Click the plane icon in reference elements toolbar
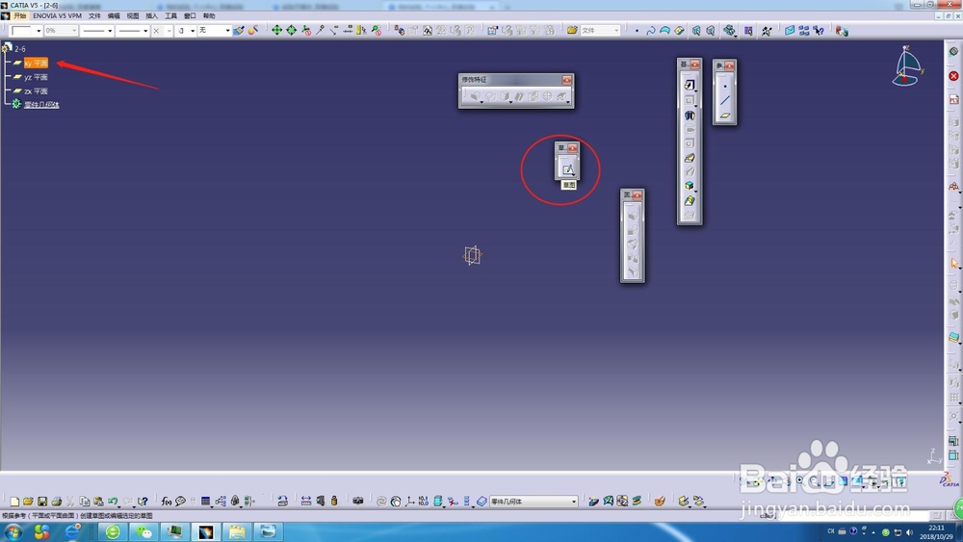Viewport: 963px width, 542px height. (x=725, y=115)
